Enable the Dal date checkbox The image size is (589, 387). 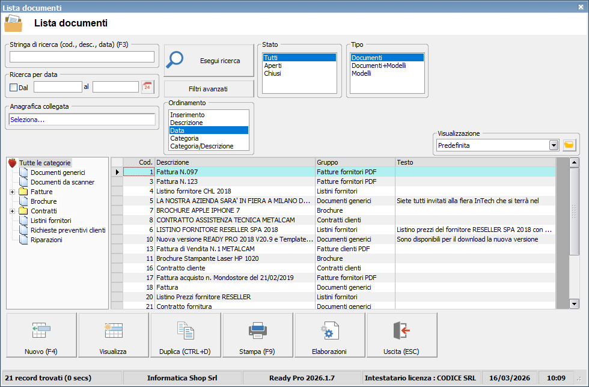coord(14,88)
